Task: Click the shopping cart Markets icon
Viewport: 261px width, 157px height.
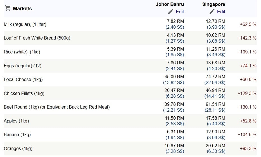Action: pyautogui.click(x=8, y=8)
